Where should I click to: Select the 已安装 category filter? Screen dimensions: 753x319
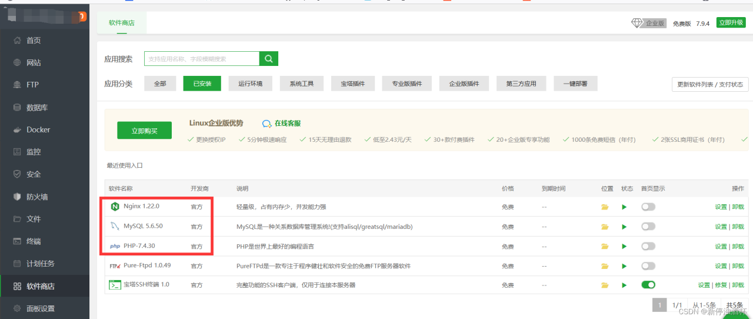202,84
